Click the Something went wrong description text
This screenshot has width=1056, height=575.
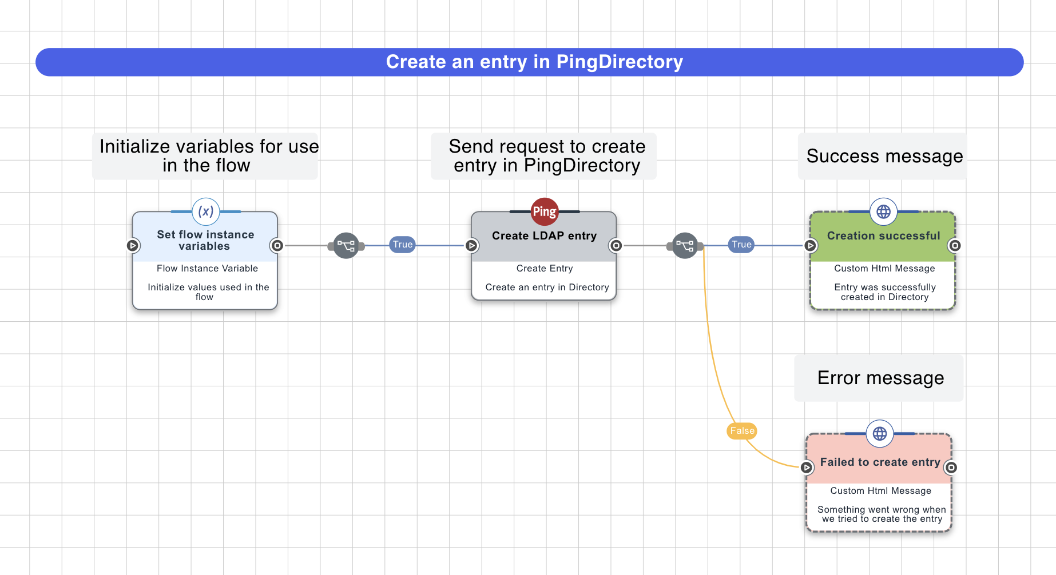click(x=882, y=514)
